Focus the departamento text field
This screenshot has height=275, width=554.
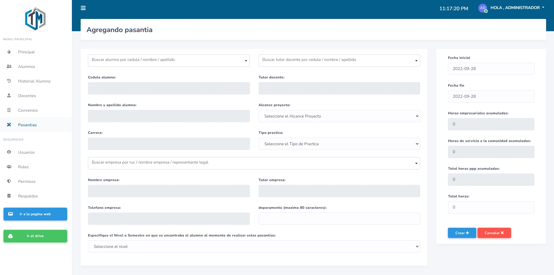[x=339, y=219]
